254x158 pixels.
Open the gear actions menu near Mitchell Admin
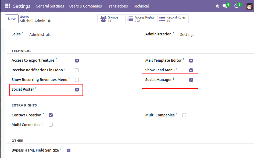49,21
